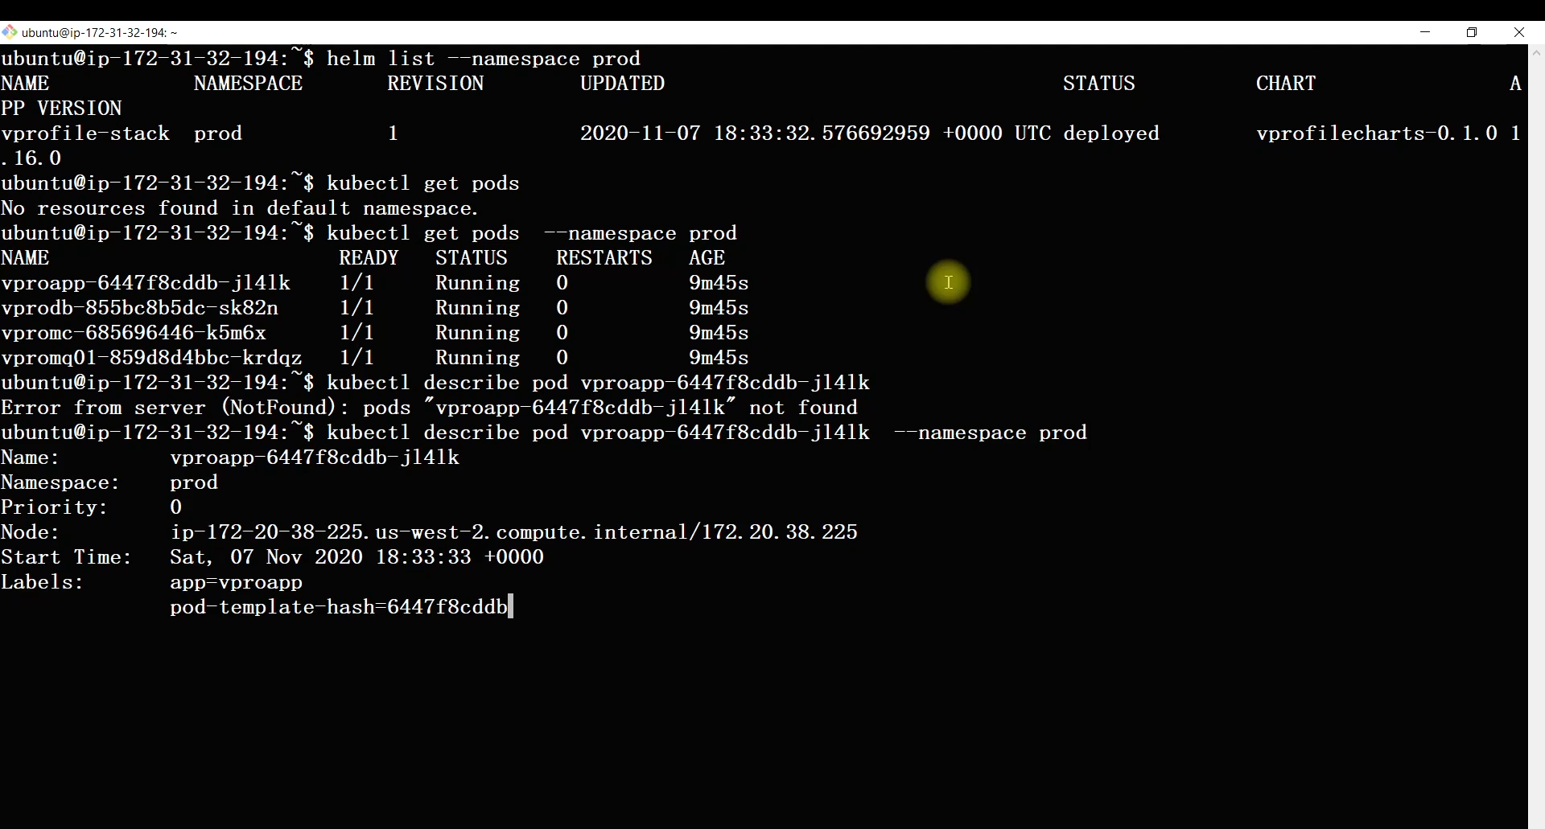The width and height of the screenshot is (1545, 829).
Task: Click pod name 'vprodb-855bc8b5dc-sk82n'
Action: pos(140,308)
